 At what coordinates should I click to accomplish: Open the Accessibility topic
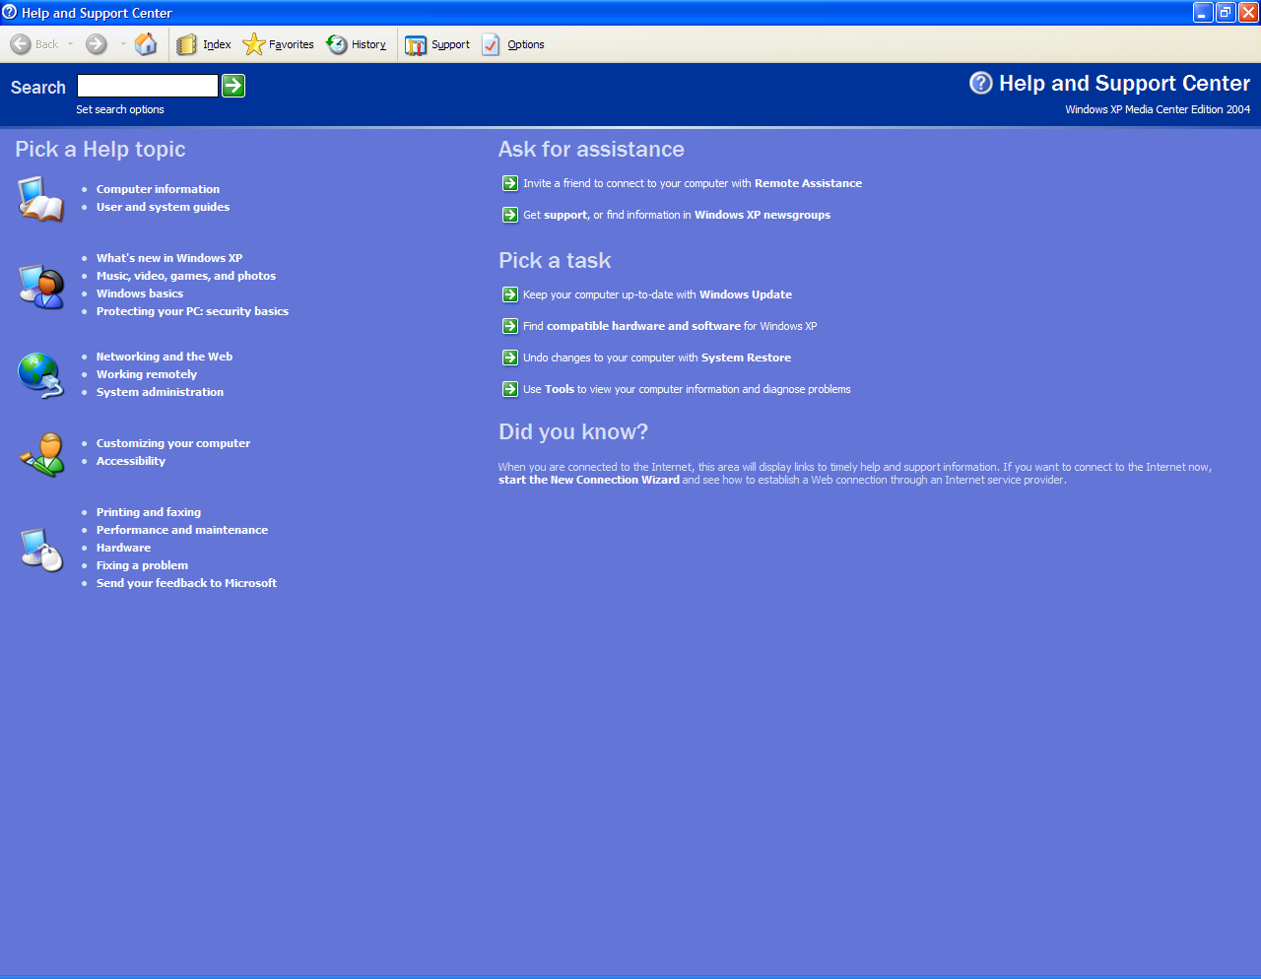pos(131,461)
